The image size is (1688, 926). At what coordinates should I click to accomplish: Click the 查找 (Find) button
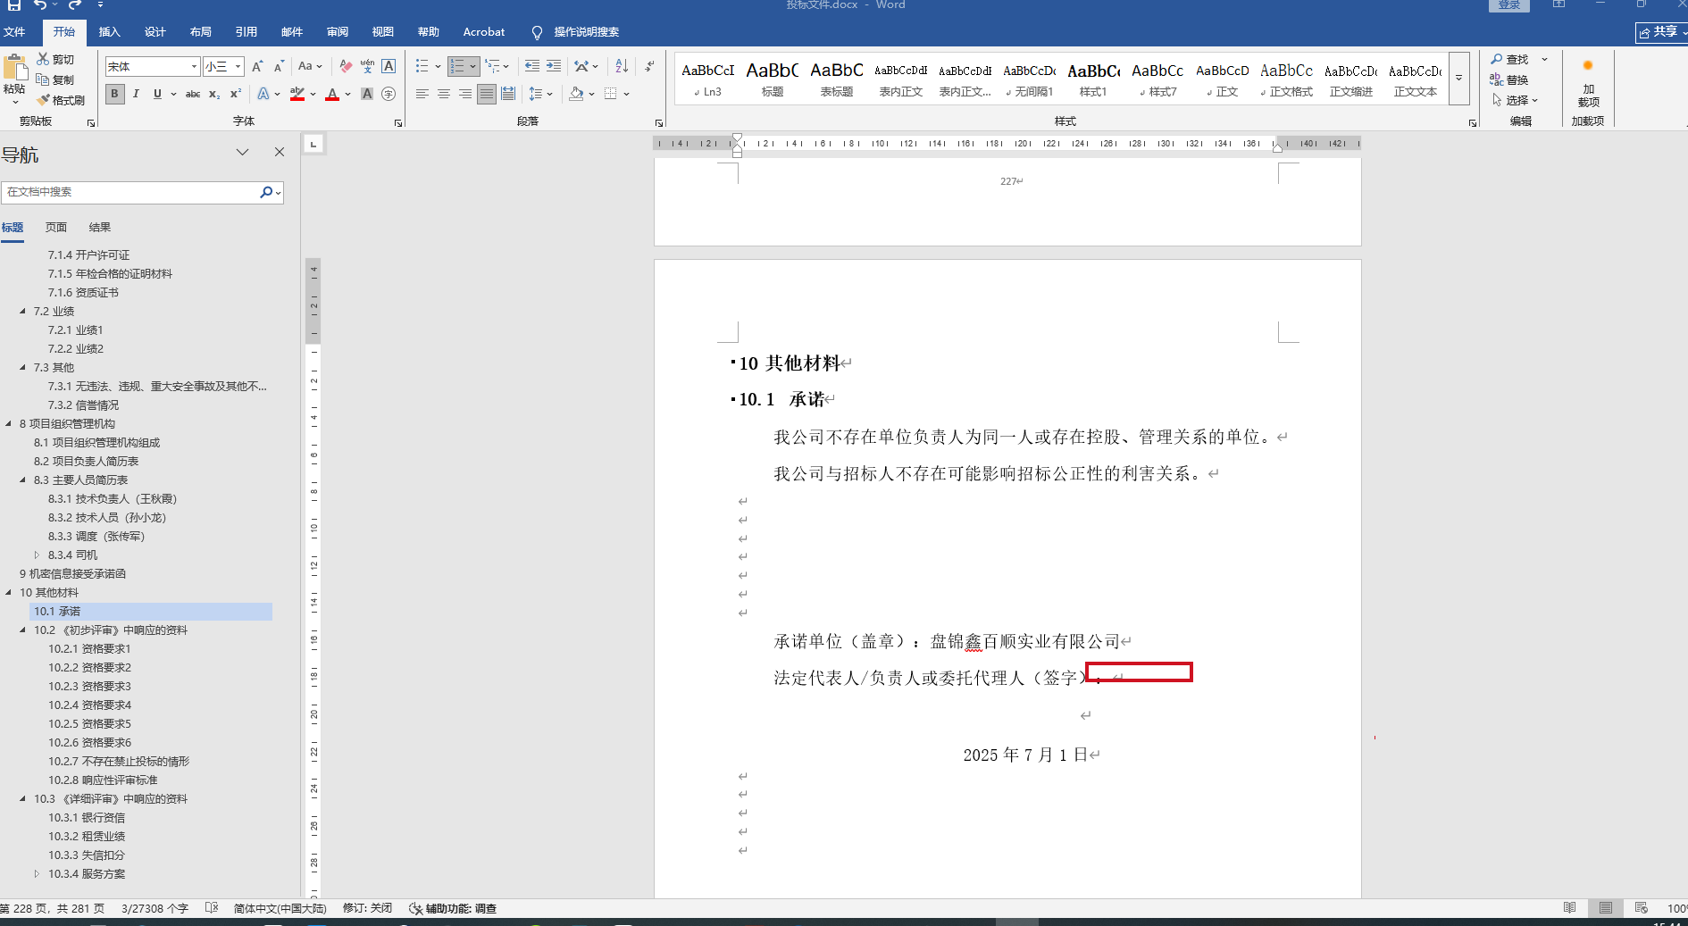pyautogui.click(x=1509, y=59)
